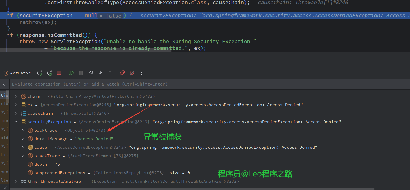Click the FilterChainProxy$VirtualFilterChain@6782 value
Viewport: 410px width, 190px height.
click(x=101, y=96)
